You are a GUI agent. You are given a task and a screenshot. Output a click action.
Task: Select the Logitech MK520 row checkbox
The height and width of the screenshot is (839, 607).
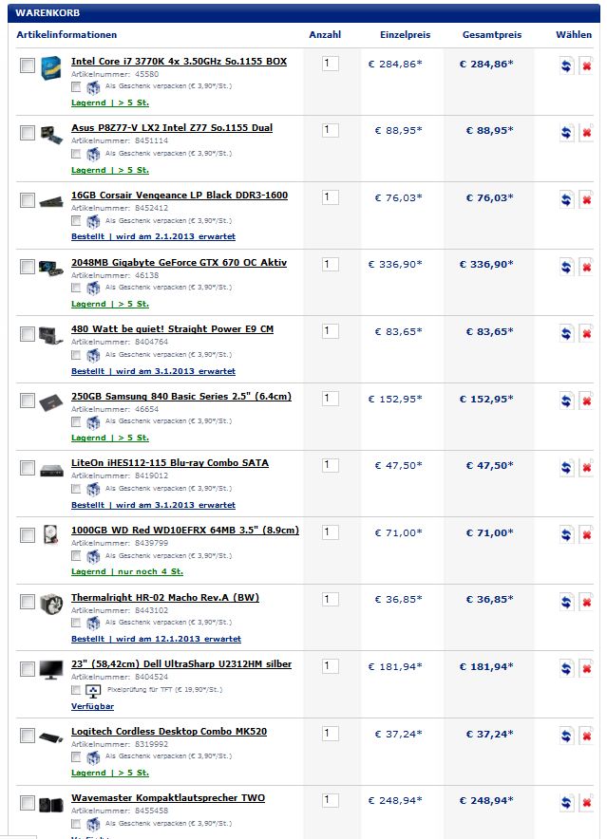point(28,736)
